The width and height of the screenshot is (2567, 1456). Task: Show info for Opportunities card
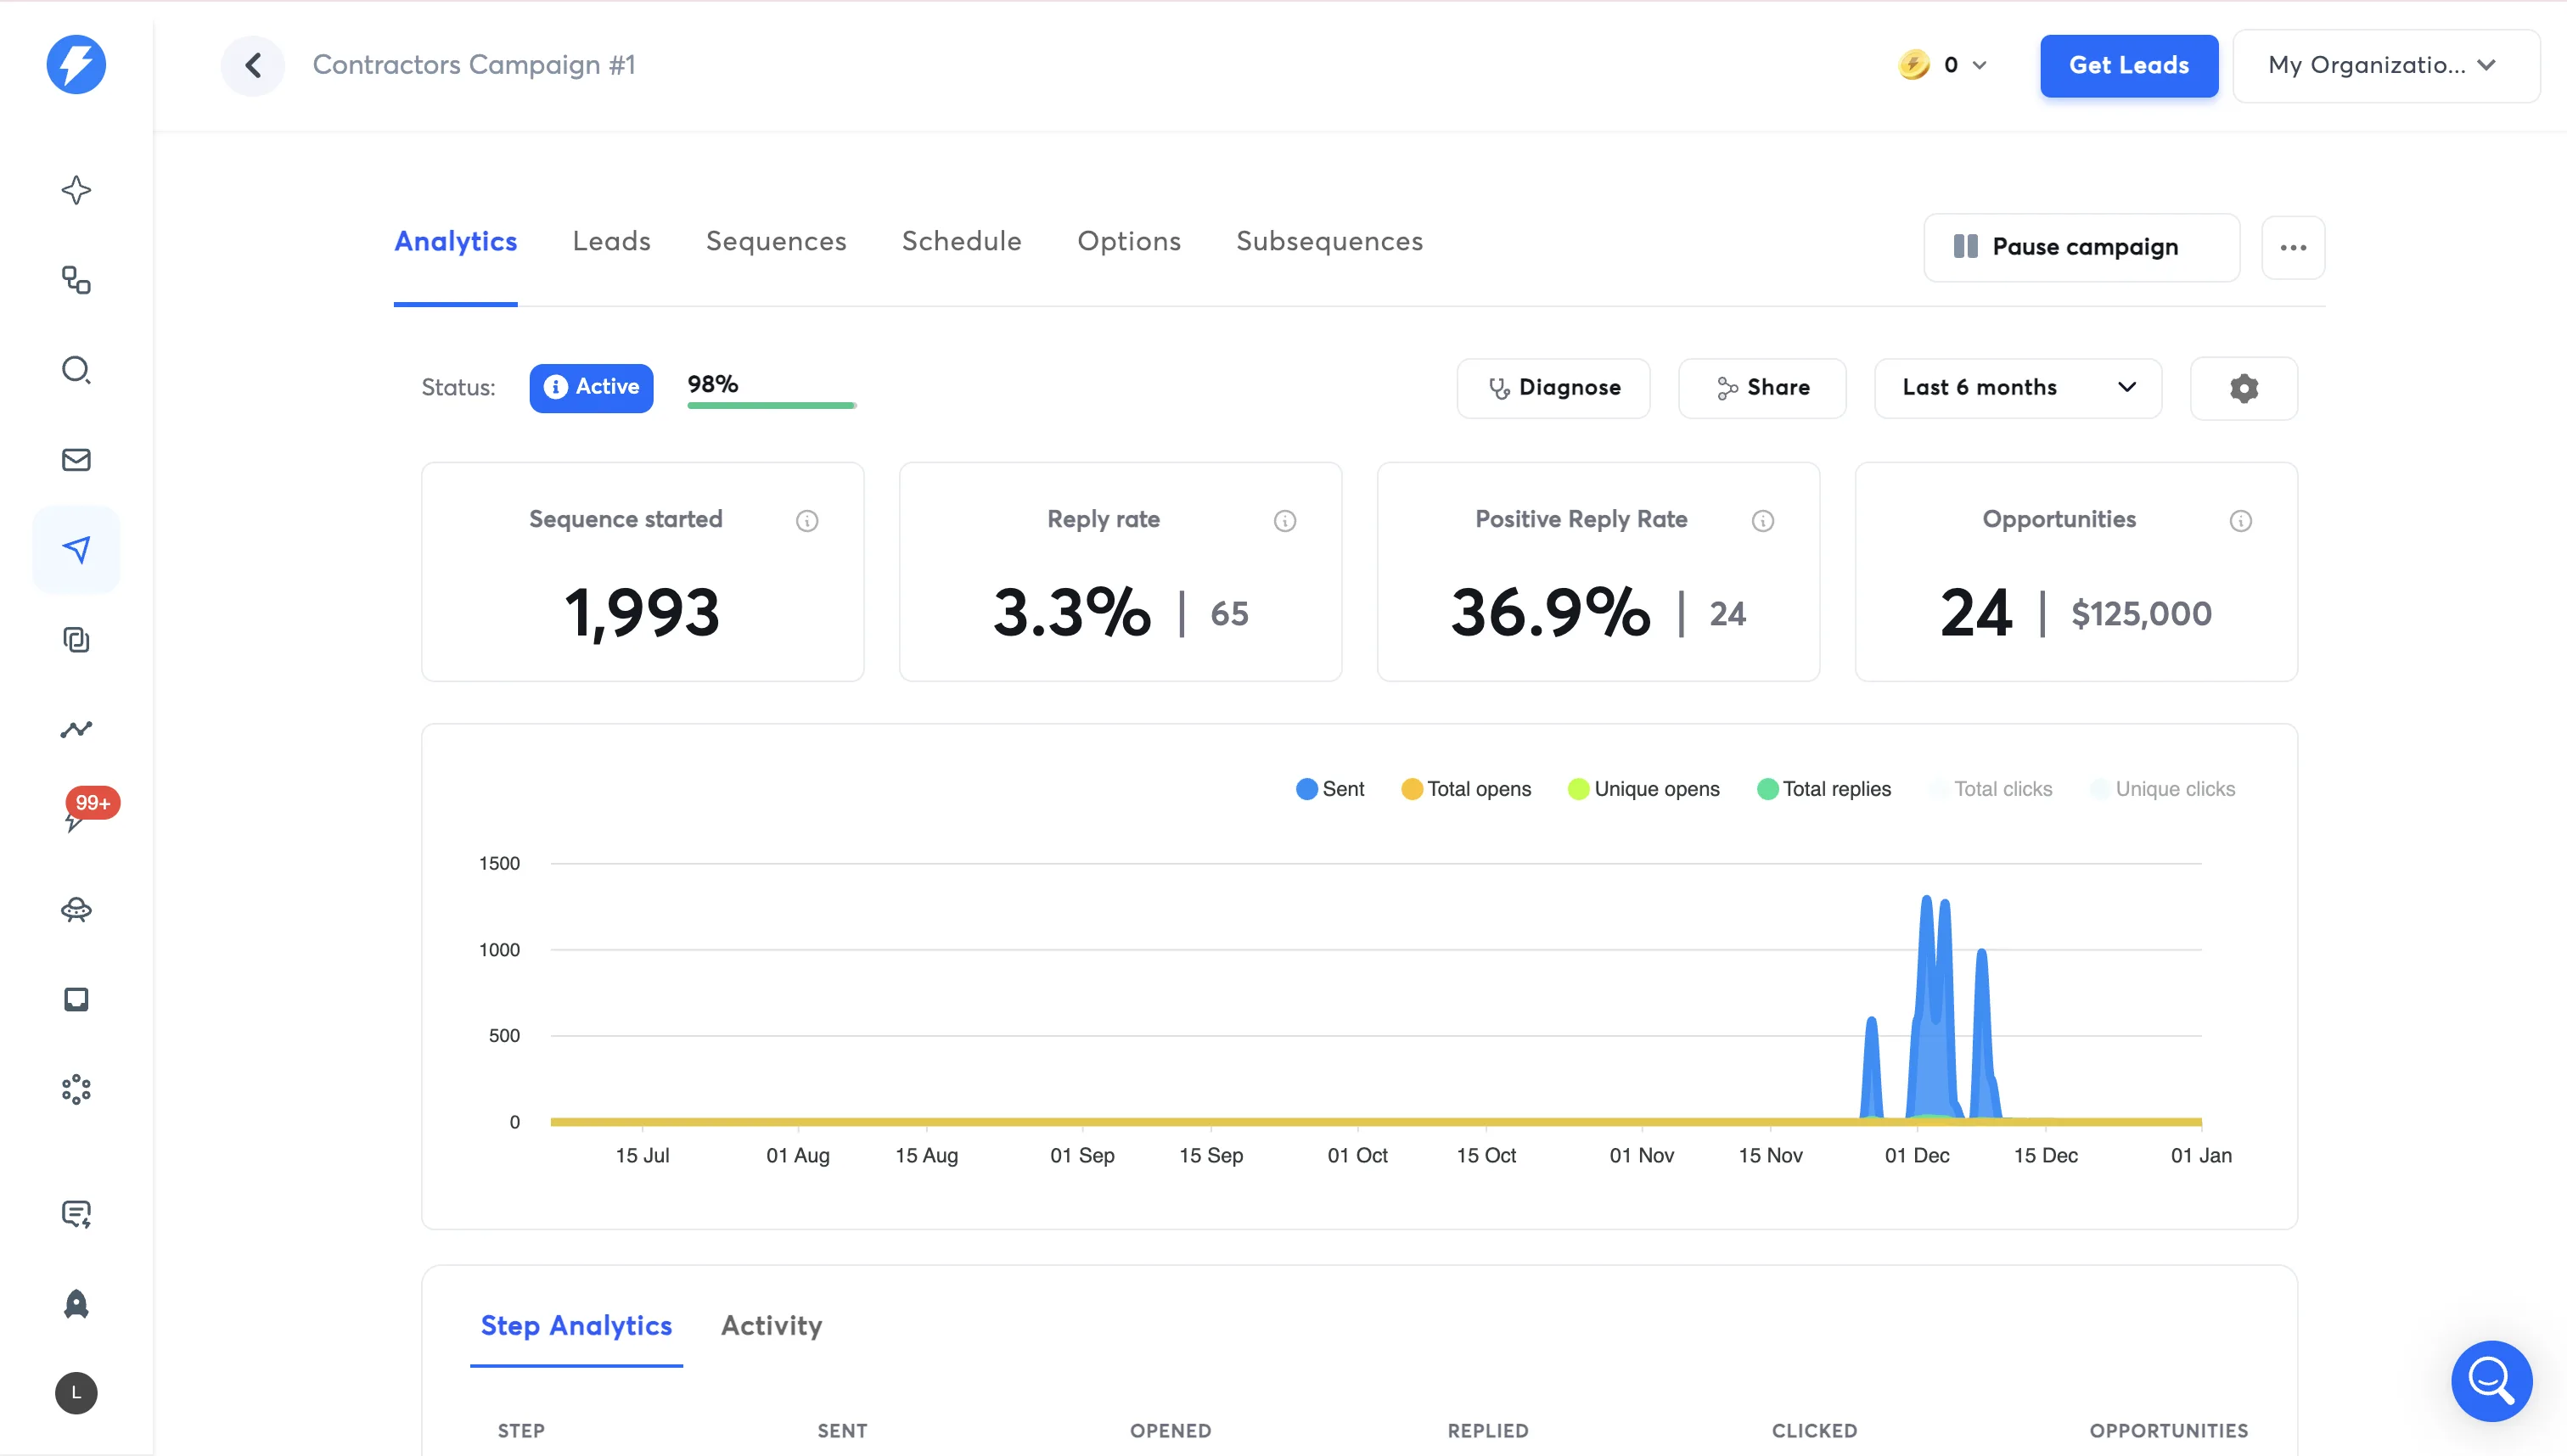pyautogui.click(x=2241, y=521)
